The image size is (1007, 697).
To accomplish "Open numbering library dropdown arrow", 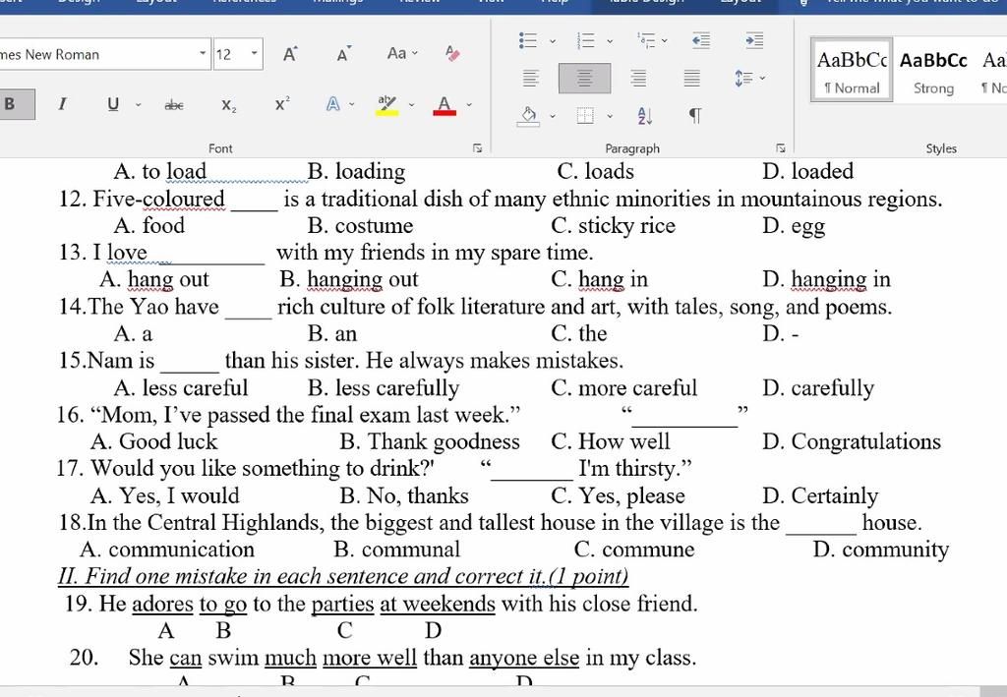I will click(610, 41).
